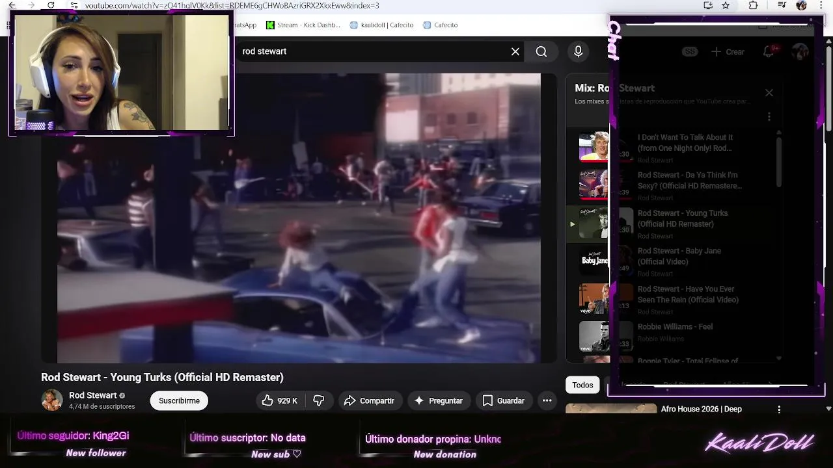Select Young Turks in the mix list
The width and height of the screenshot is (833, 468).
(683, 218)
